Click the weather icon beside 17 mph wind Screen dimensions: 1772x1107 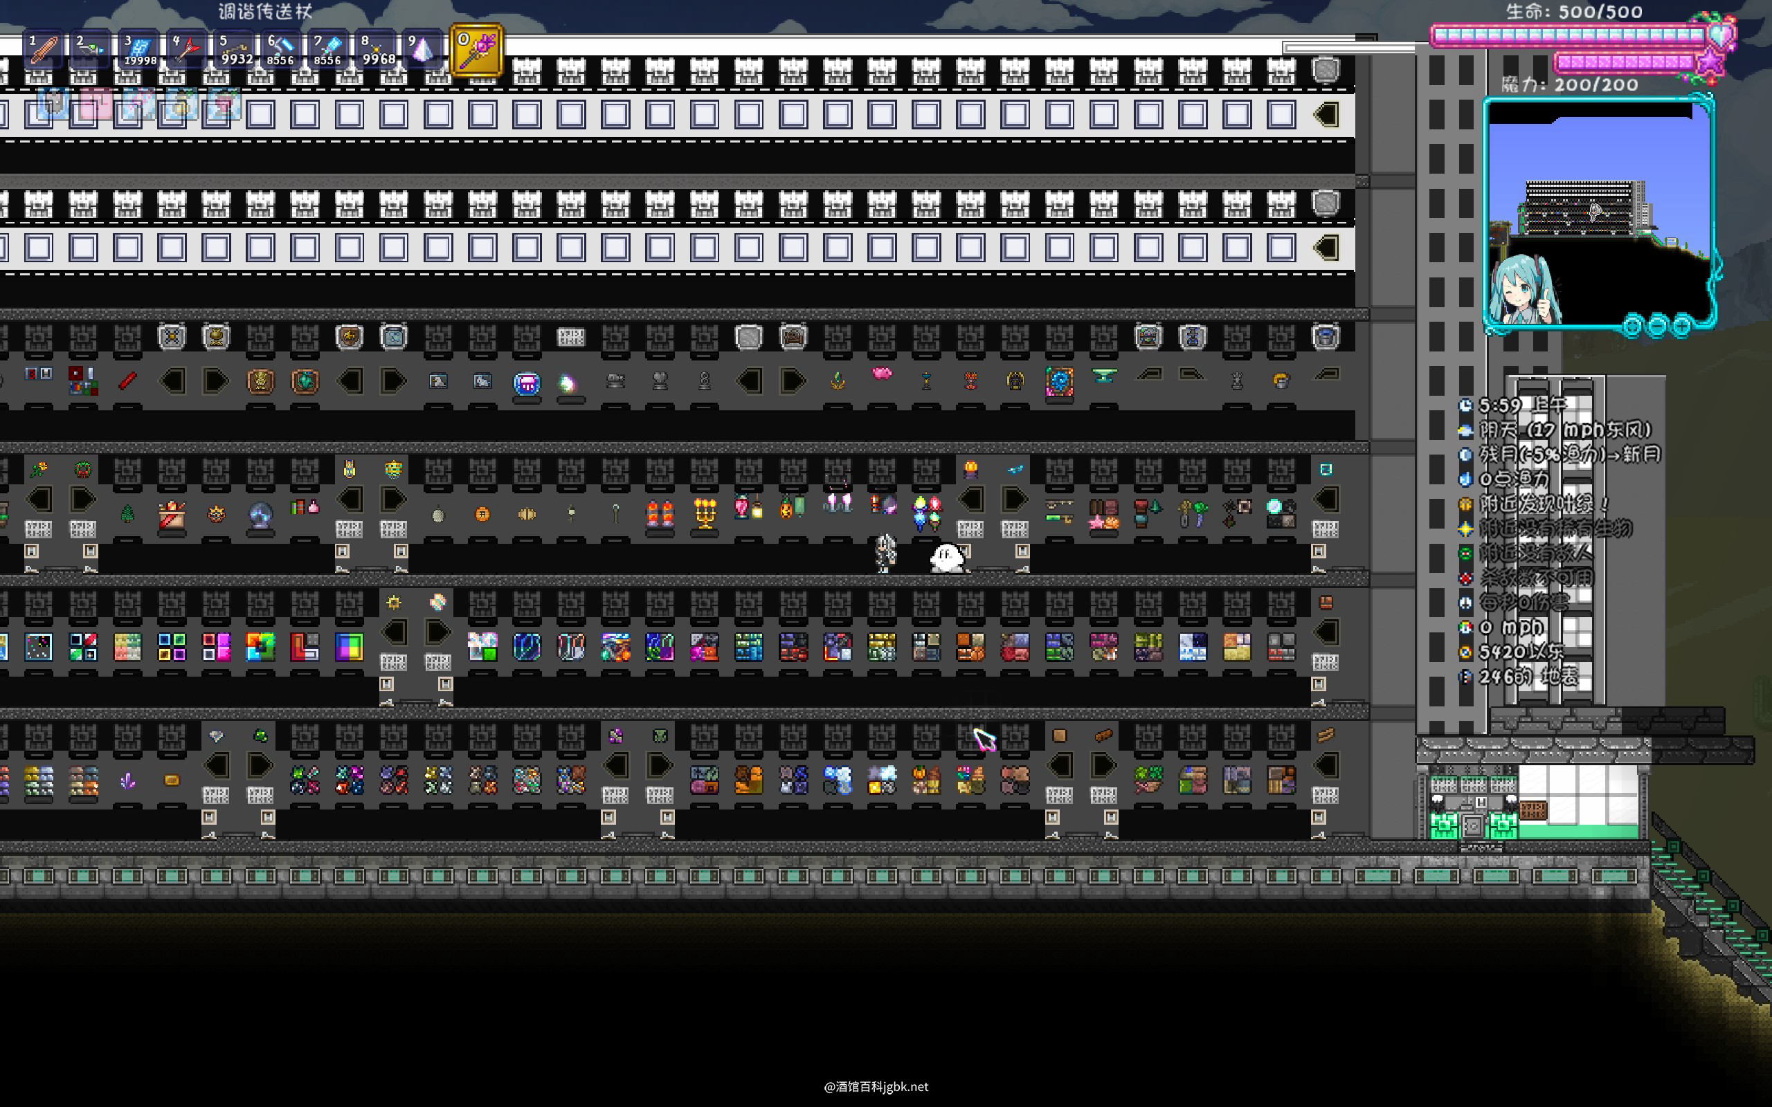pos(1465,430)
